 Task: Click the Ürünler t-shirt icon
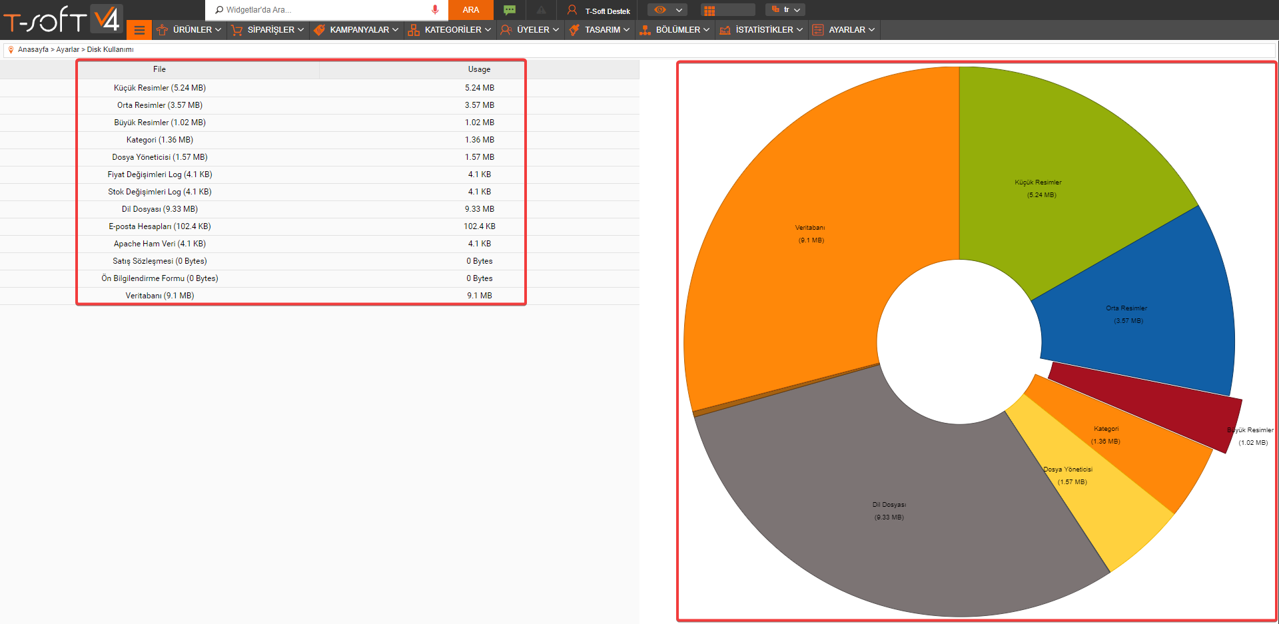tap(162, 30)
